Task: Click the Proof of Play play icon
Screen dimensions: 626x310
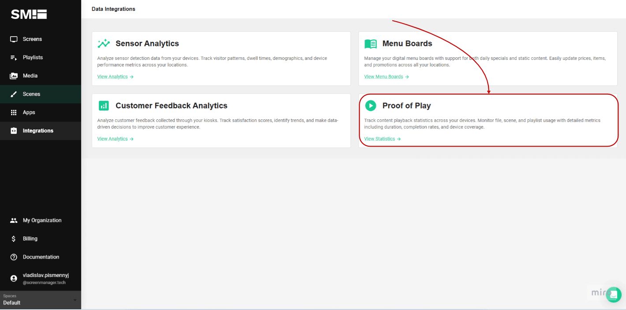Action: [x=371, y=106]
